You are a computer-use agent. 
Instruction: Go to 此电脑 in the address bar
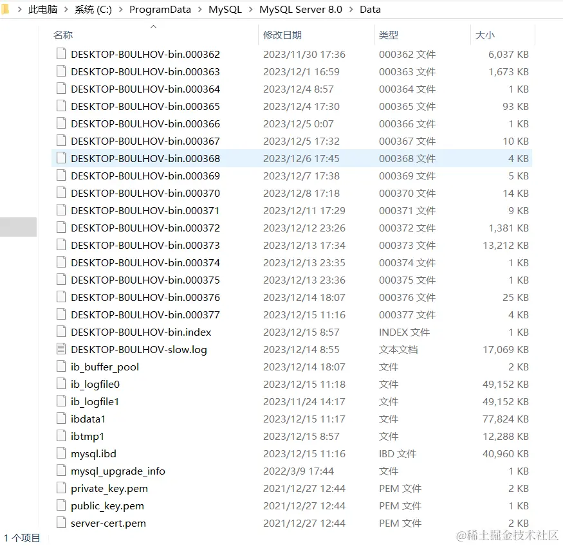pyautogui.click(x=42, y=10)
